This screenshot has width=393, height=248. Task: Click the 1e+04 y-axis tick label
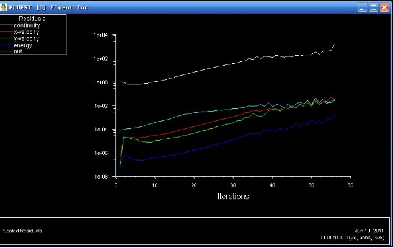tap(100, 35)
